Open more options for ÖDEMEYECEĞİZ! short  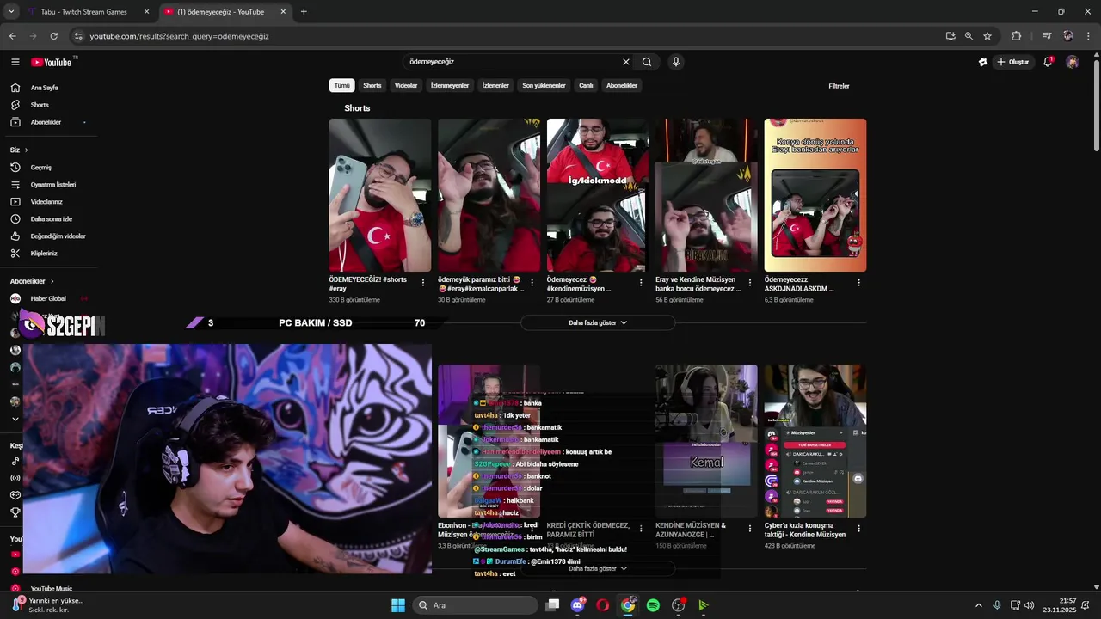[x=423, y=282]
